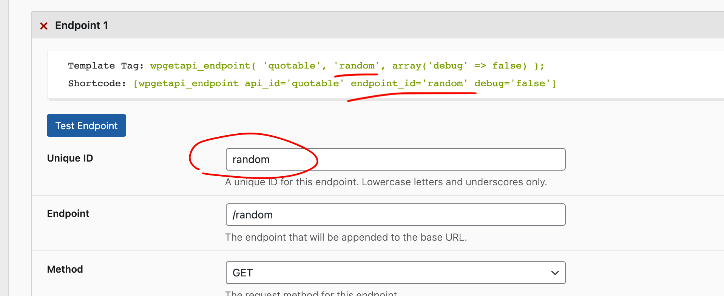The width and height of the screenshot is (724, 296).
Task: Click the Method field label
Action: point(65,269)
